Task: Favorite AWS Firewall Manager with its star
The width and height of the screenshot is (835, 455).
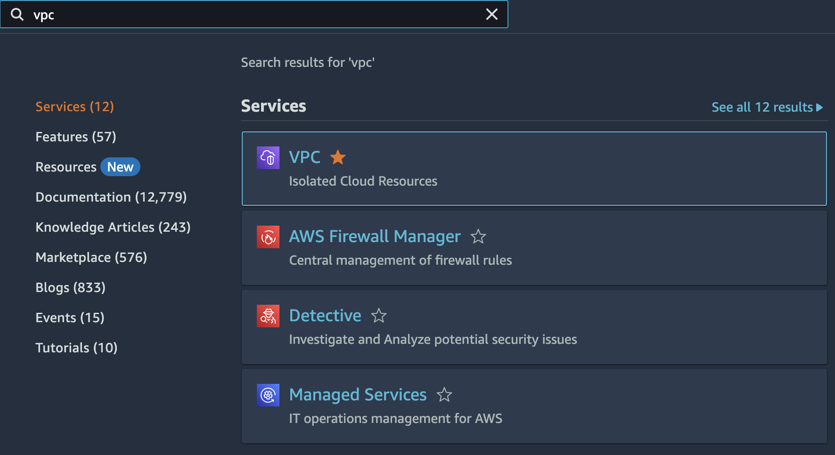Action: (x=478, y=236)
